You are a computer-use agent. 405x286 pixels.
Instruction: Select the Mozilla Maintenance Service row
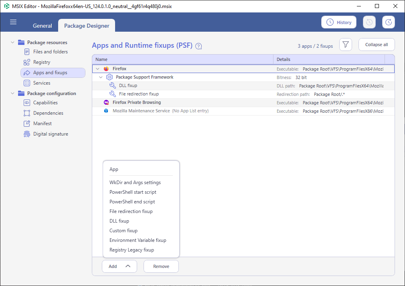(x=243, y=111)
